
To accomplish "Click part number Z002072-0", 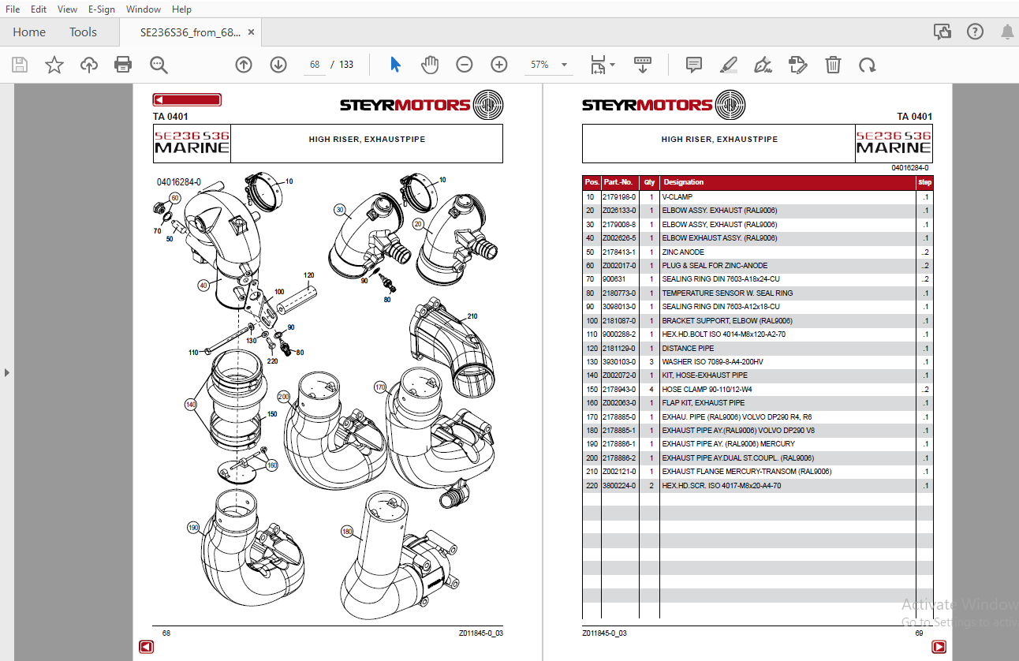I will click(619, 375).
